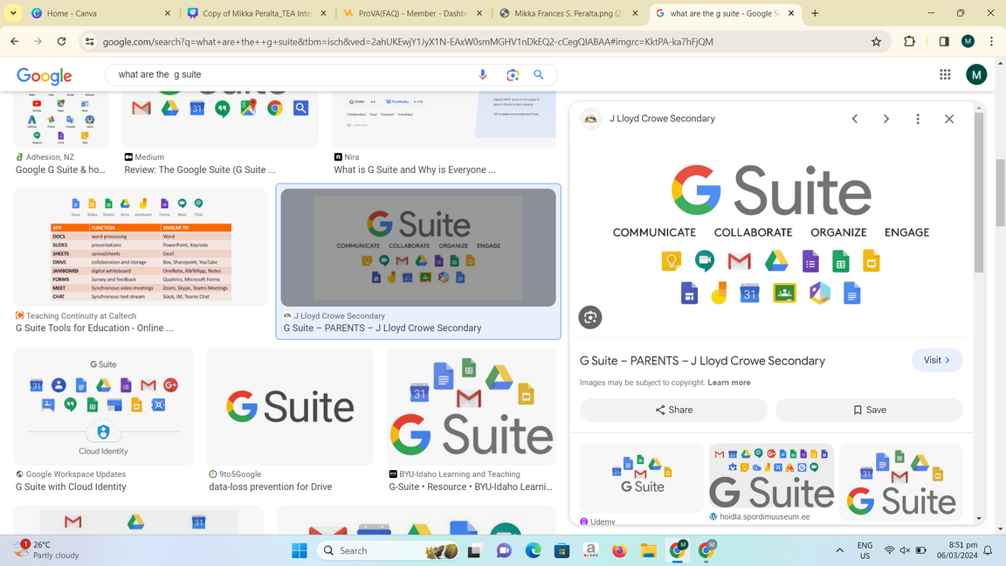This screenshot has height=566, width=1006.
Task: Open BYU-Idaho G Suite thumbnail
Action: [471, 406]
